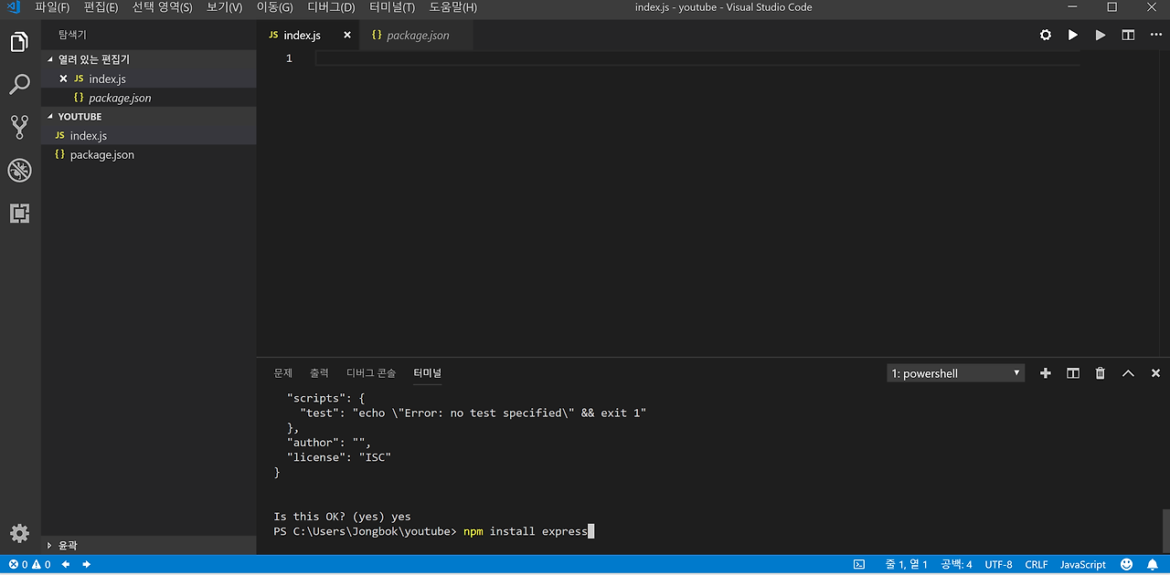
Task: Close index.js in open editors list
Action: (x=63, y=78)
